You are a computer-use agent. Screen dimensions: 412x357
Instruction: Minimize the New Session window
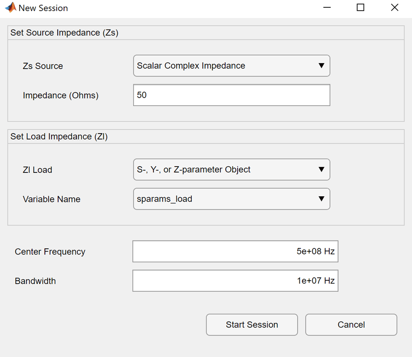coord(327,8)
